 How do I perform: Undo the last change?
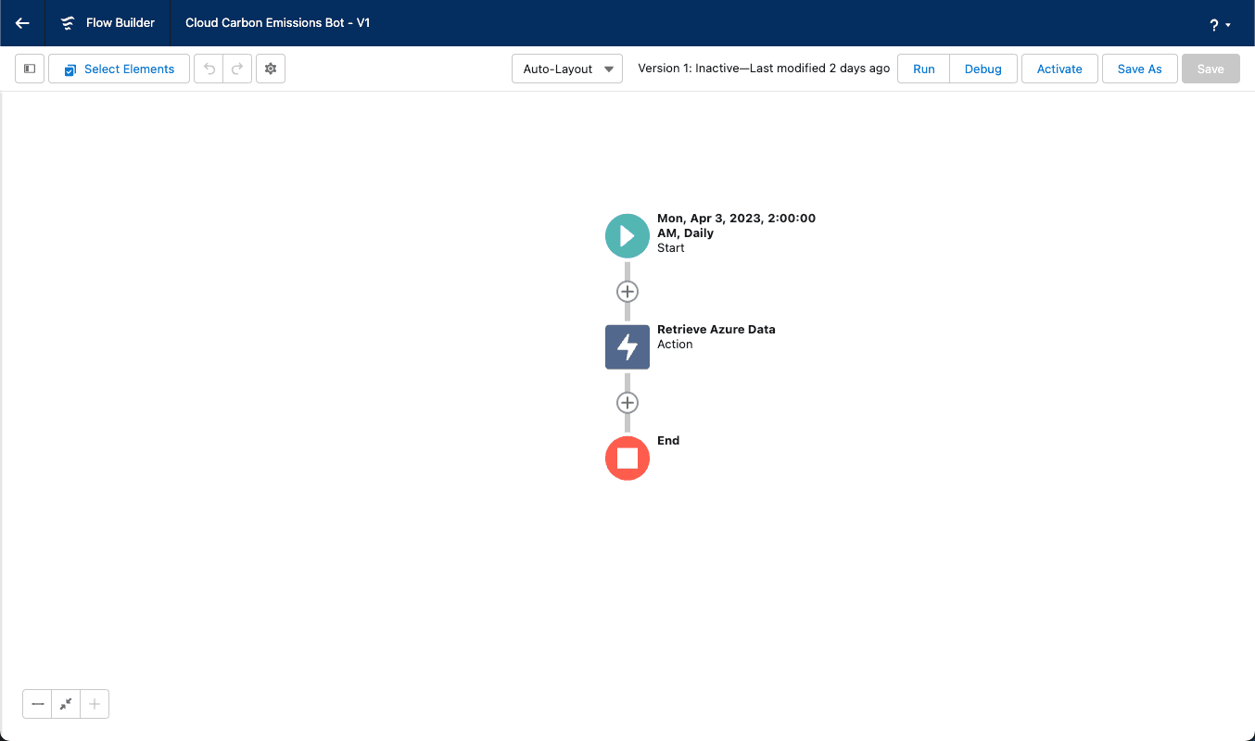(209, 69)
